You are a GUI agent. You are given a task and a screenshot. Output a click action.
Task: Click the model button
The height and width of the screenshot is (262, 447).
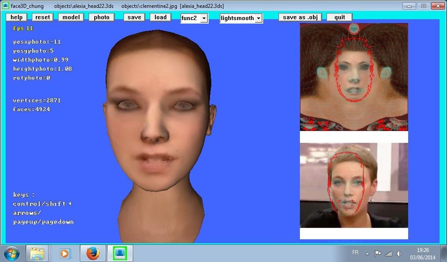point(71,17)
